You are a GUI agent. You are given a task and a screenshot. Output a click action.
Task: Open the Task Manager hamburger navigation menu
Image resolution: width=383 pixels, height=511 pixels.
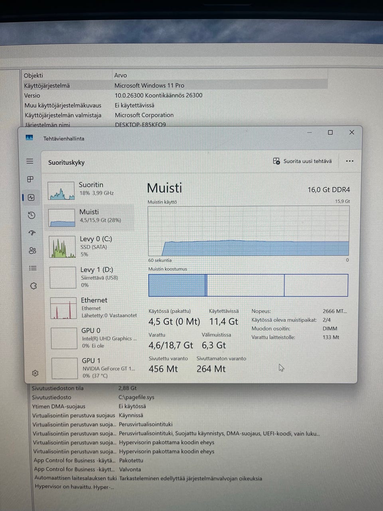point(30,161)
